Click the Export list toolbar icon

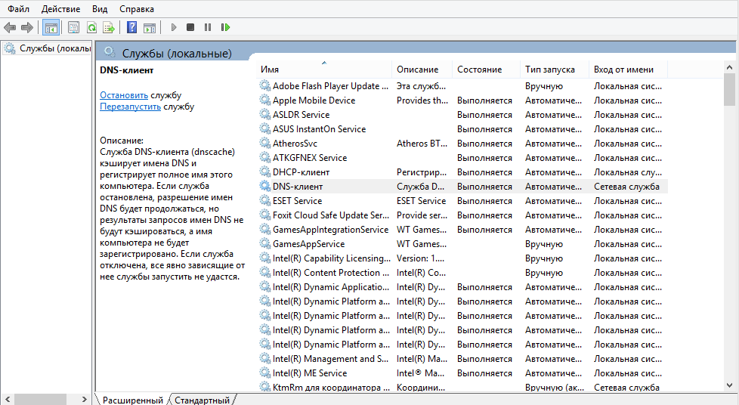point(109,27)
